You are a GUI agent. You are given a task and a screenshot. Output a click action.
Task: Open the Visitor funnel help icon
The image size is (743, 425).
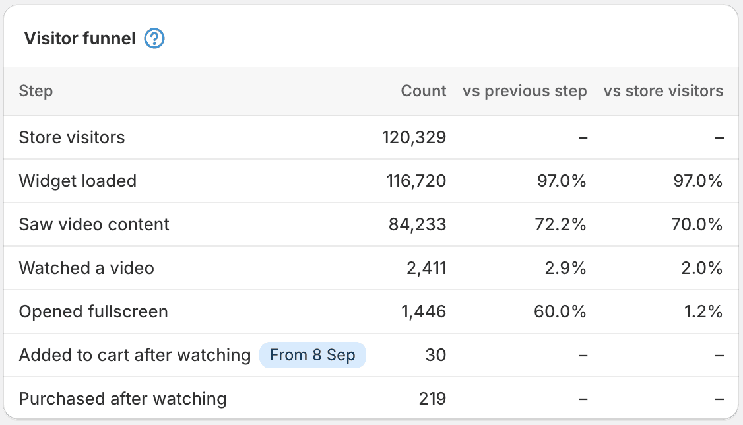pos(154,38)
